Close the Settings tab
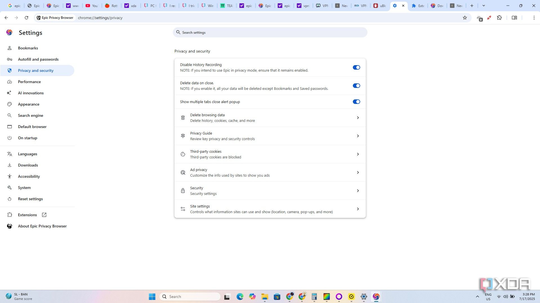Image resolution: width=540 pixels, height=303 pixels. (403, 6)
